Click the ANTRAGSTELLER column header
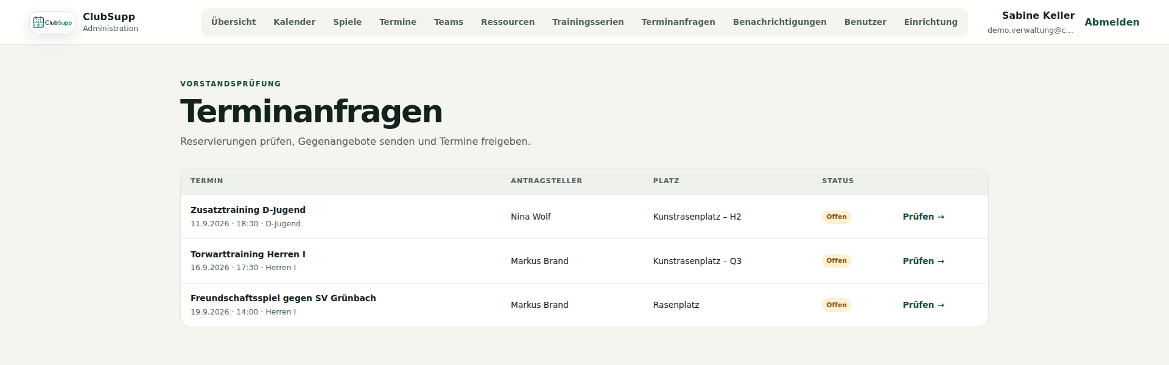The height and width of the screenshot is (365, 1169). tap(547, 181)
